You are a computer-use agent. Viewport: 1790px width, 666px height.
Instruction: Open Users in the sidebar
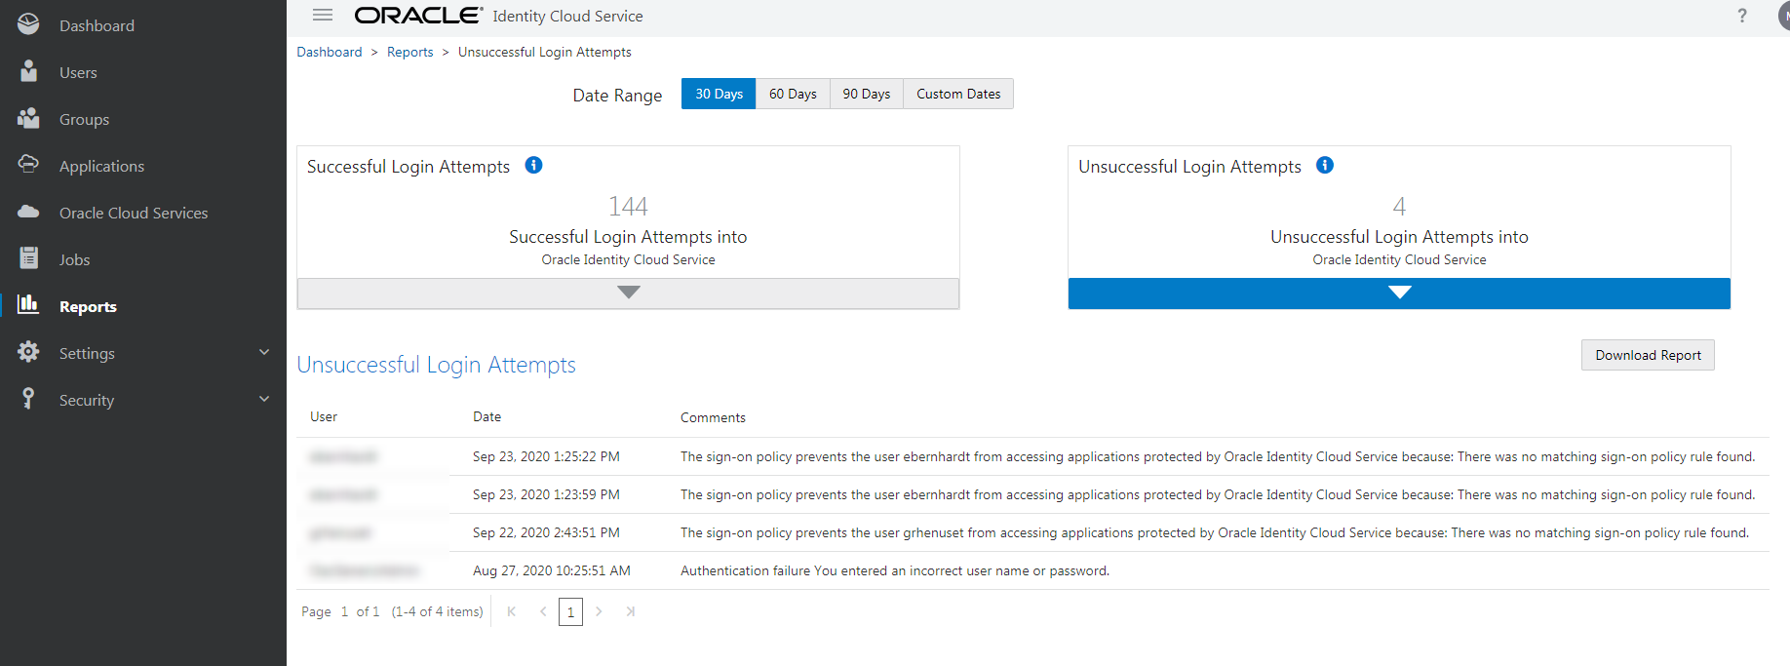pos(78,72)
